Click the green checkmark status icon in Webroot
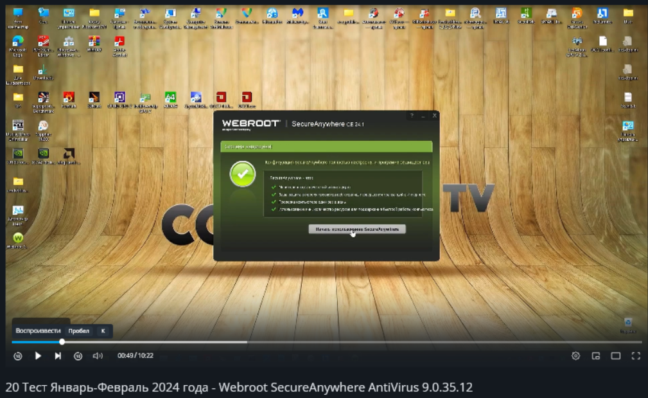Screen dimensions: 648x398 pyautogui.click(x=243, y=174)
